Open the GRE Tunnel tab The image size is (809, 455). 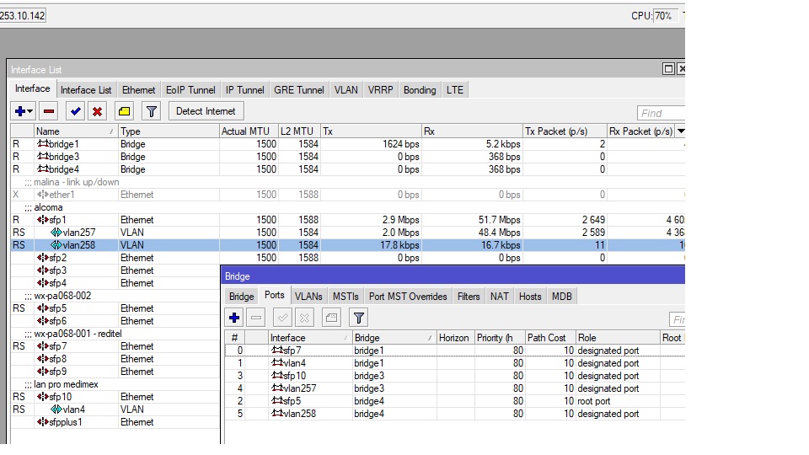click(x=298, y=90)
